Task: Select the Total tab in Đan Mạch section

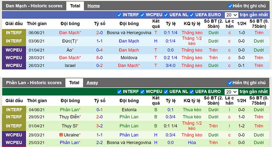Action: [75, 6]
